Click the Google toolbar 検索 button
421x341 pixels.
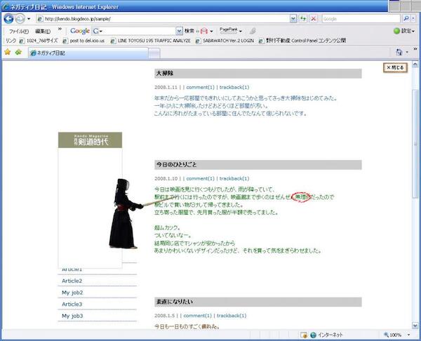click(x=189, y=31)
